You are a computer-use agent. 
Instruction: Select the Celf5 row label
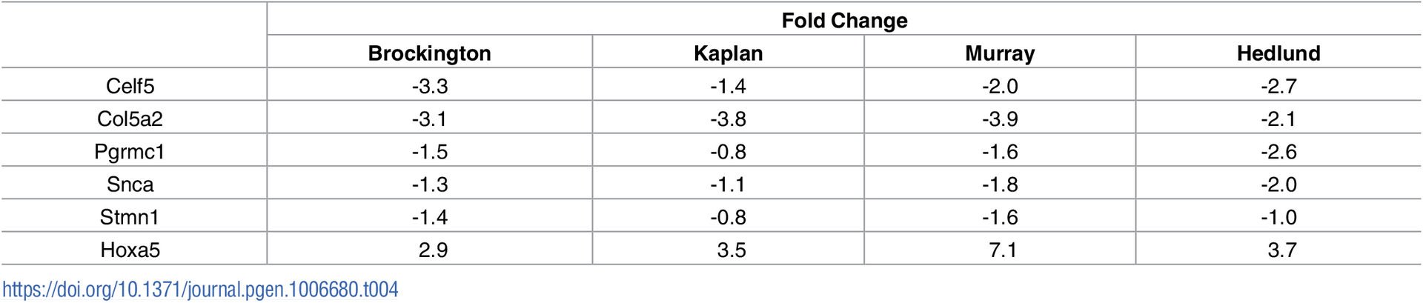click(x=130, y=86)
